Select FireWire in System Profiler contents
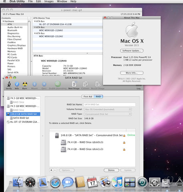The width and height of the screenshot is (183, 192). (12, 42)
